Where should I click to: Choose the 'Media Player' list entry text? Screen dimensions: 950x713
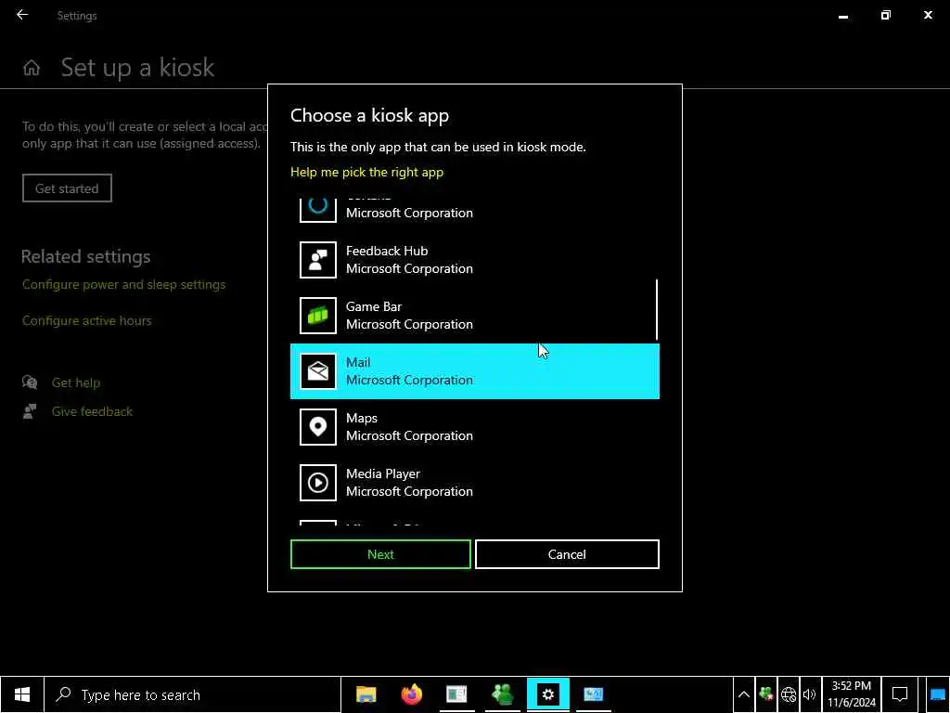pos(383,474)
